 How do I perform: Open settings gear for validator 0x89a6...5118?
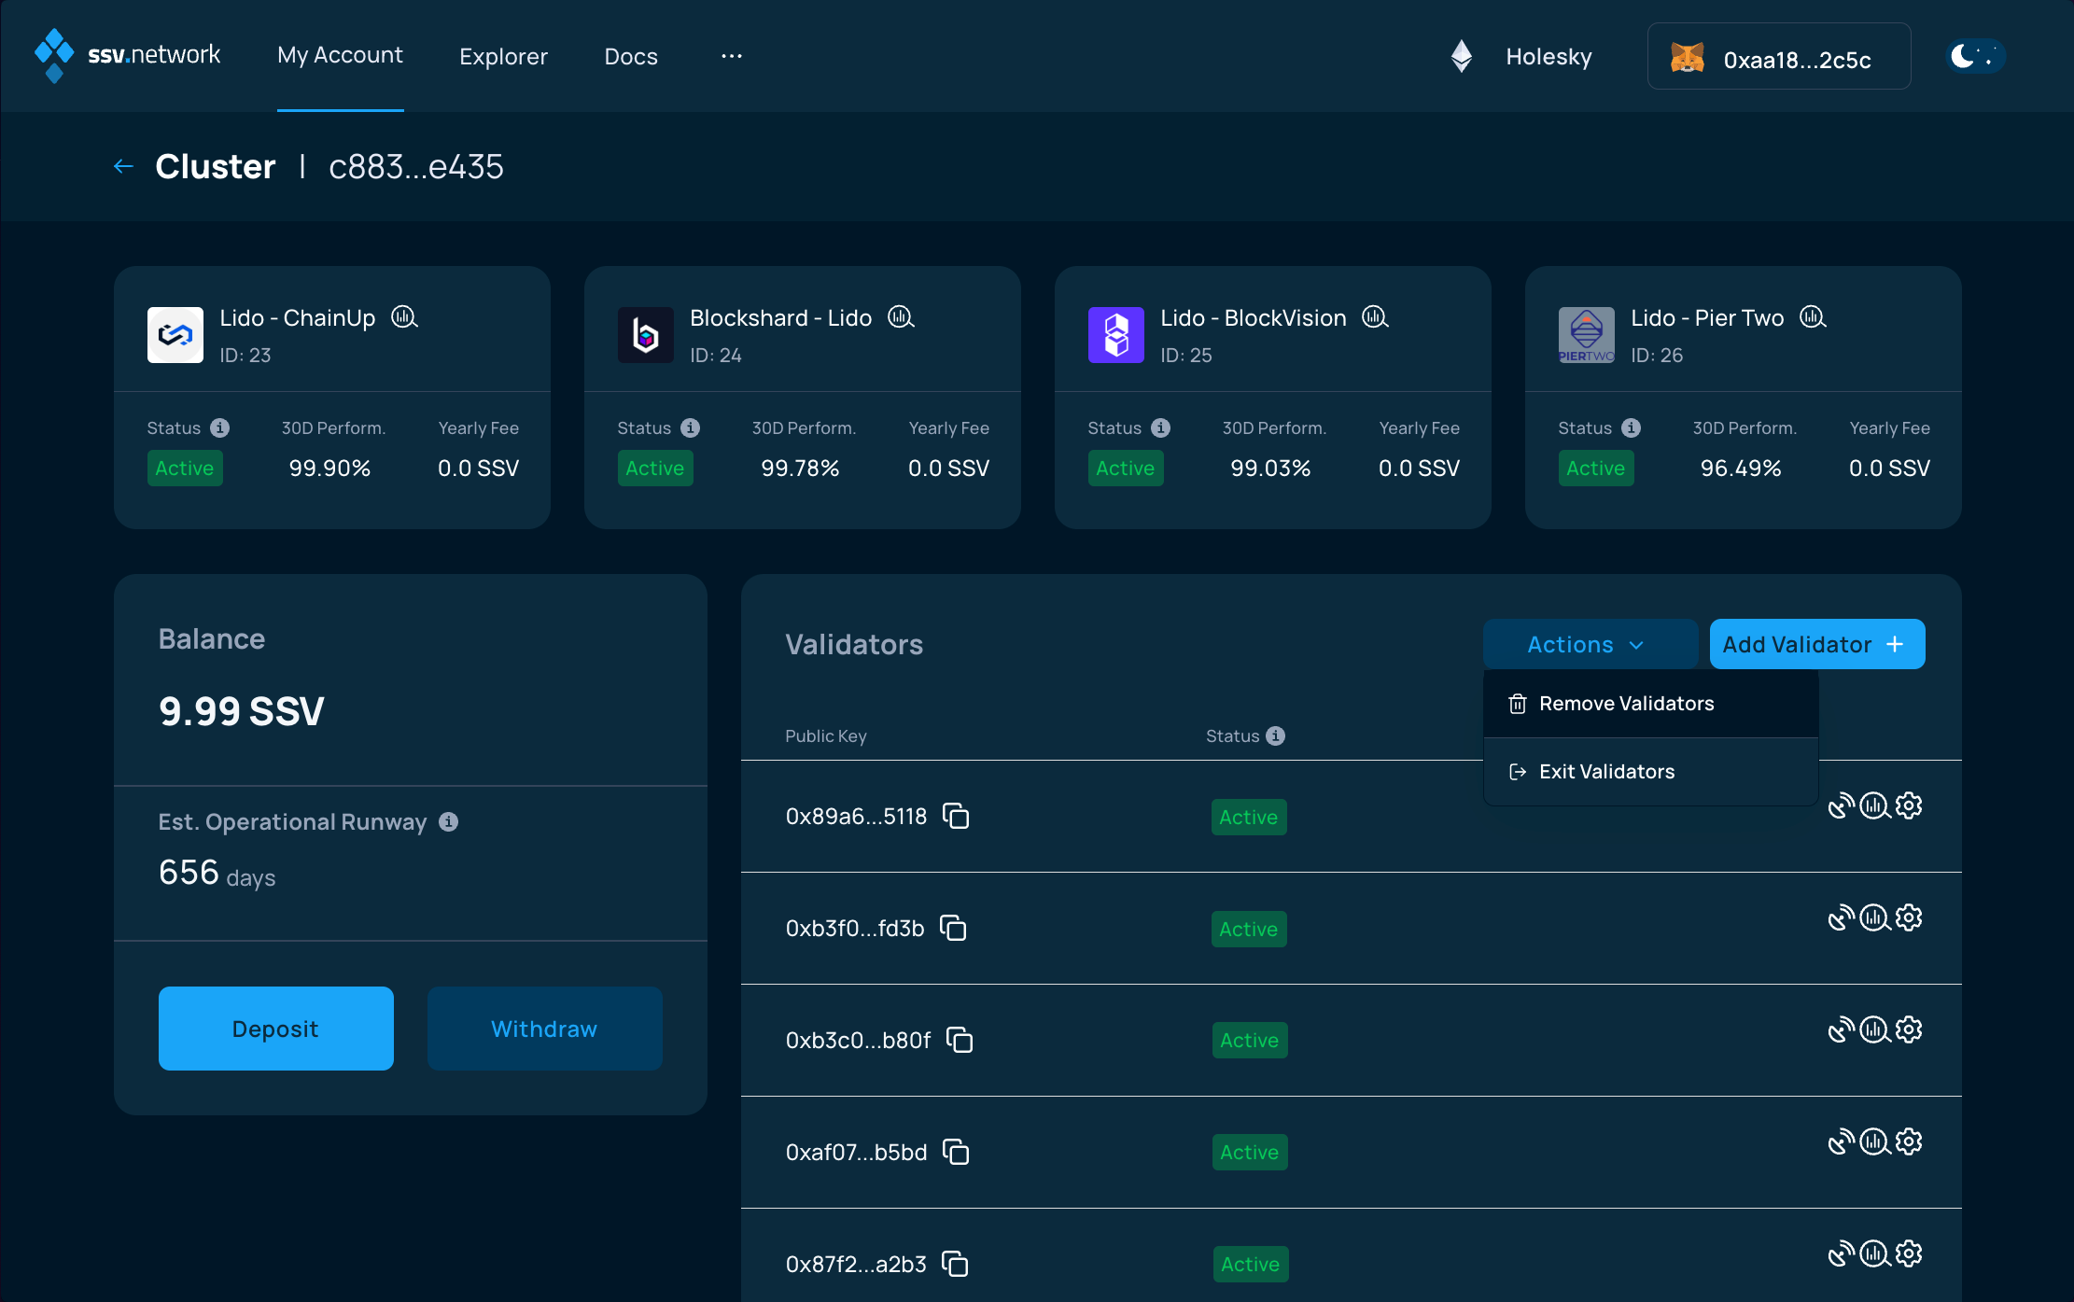point(1909,805)
